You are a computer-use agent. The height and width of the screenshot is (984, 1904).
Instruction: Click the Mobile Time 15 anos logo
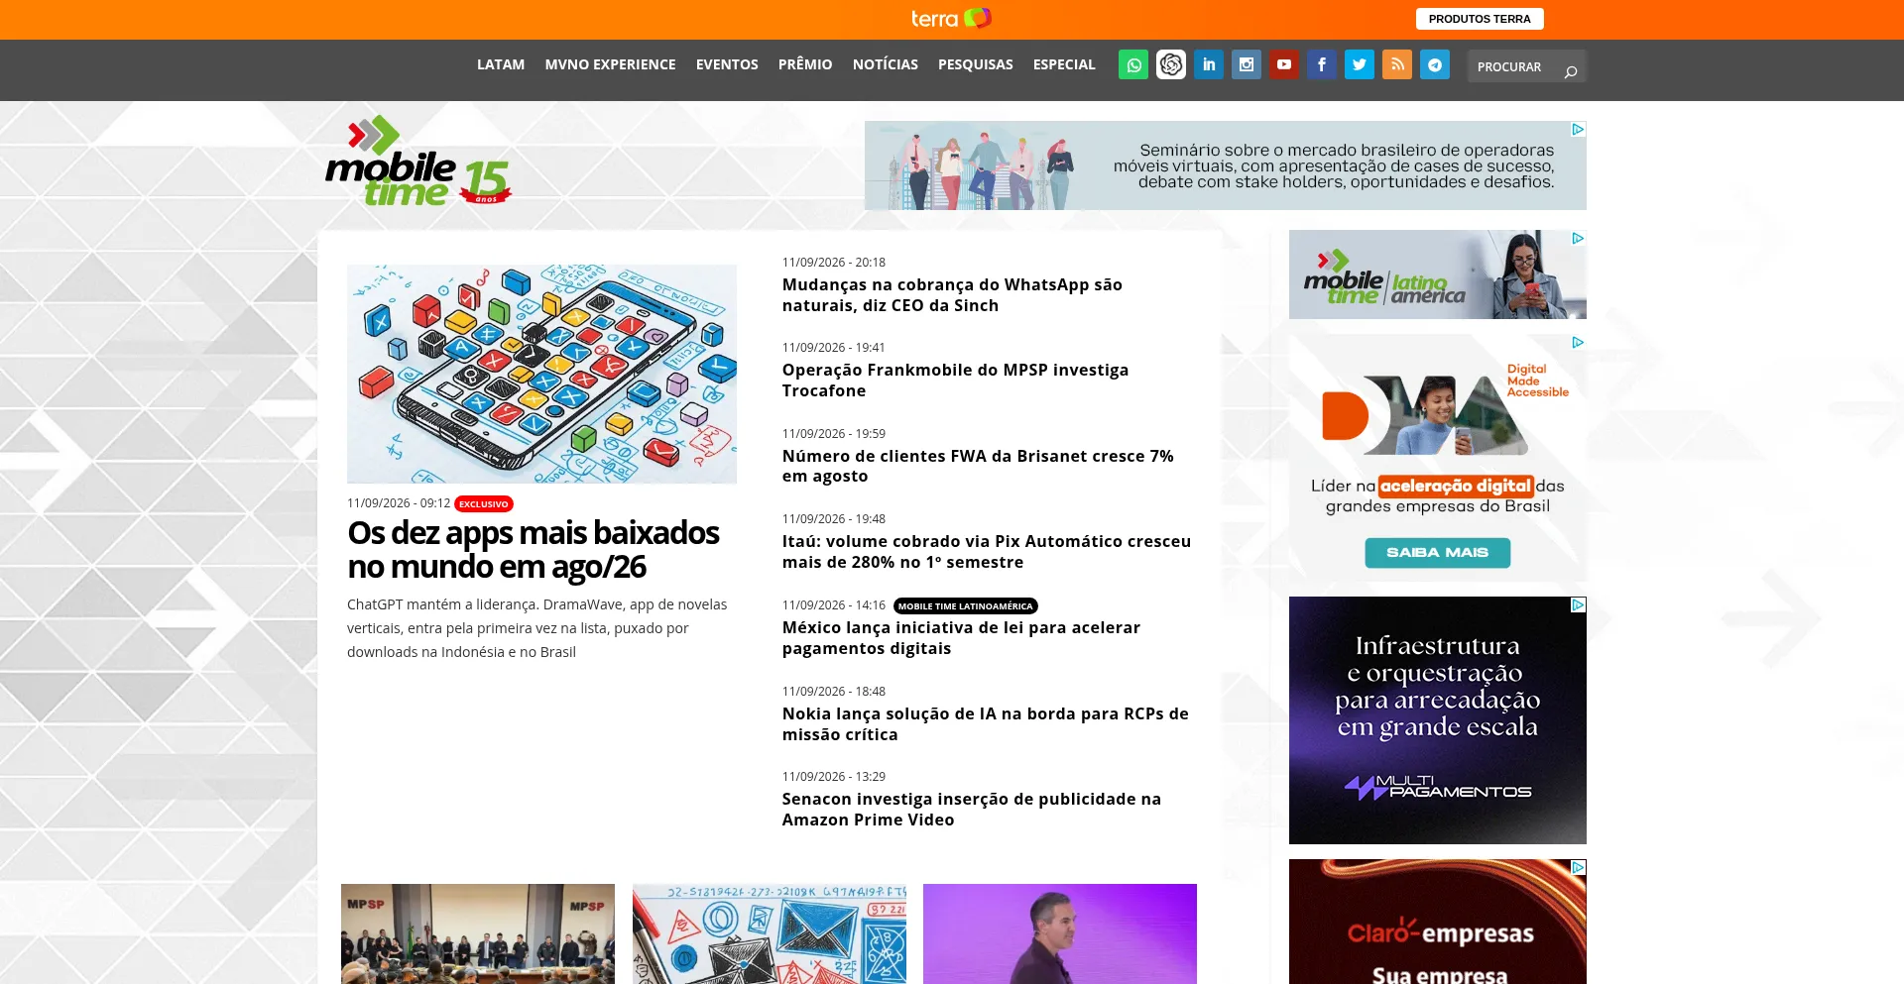click(x=418, y=162)
